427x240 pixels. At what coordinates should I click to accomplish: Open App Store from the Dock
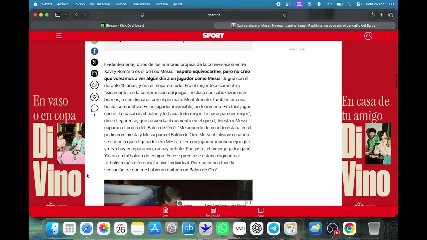155,228
